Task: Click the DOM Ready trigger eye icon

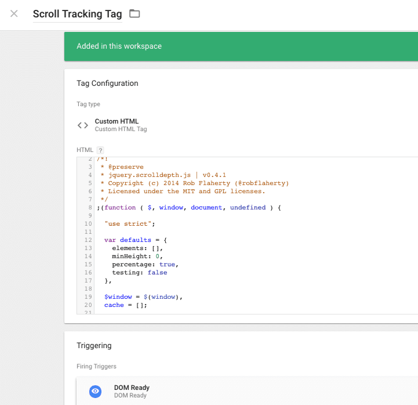Action: pos(95,392)
